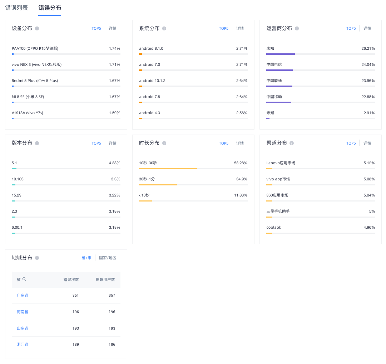Toggle 详情 view in 系统分布 card
The width and height of the screenshot is (386, 364).
point(240,29)
